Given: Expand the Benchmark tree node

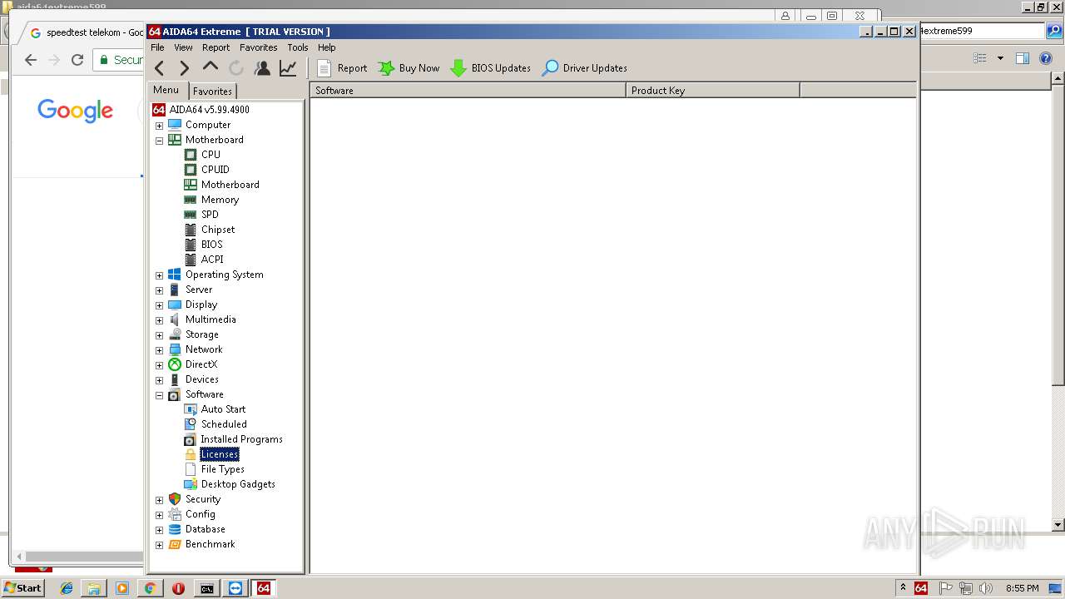Looking at the screenshot, I should tap(160, 545).
